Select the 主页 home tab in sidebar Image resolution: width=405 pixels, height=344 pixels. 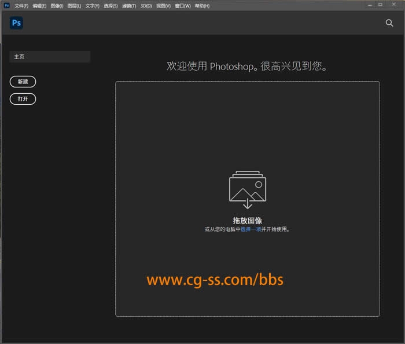tap(50, 57)
